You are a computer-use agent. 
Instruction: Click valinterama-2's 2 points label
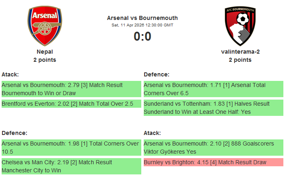pos(240,60)
